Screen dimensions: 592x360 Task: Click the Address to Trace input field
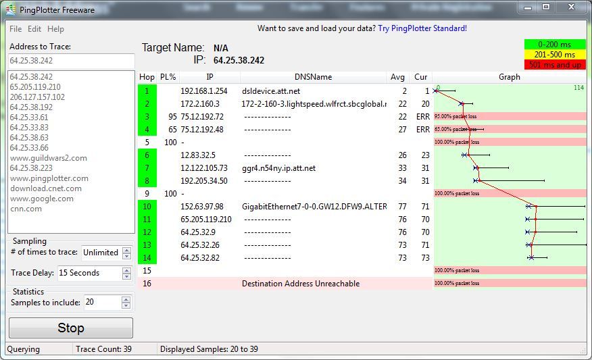[72, 61]
